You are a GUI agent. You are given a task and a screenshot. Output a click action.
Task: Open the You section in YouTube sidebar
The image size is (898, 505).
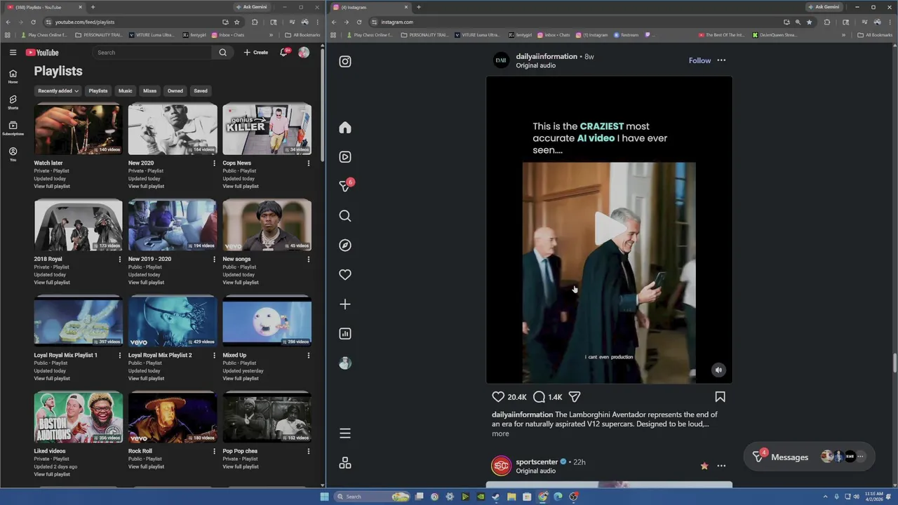pyautogui.click(x=13, y=154)
